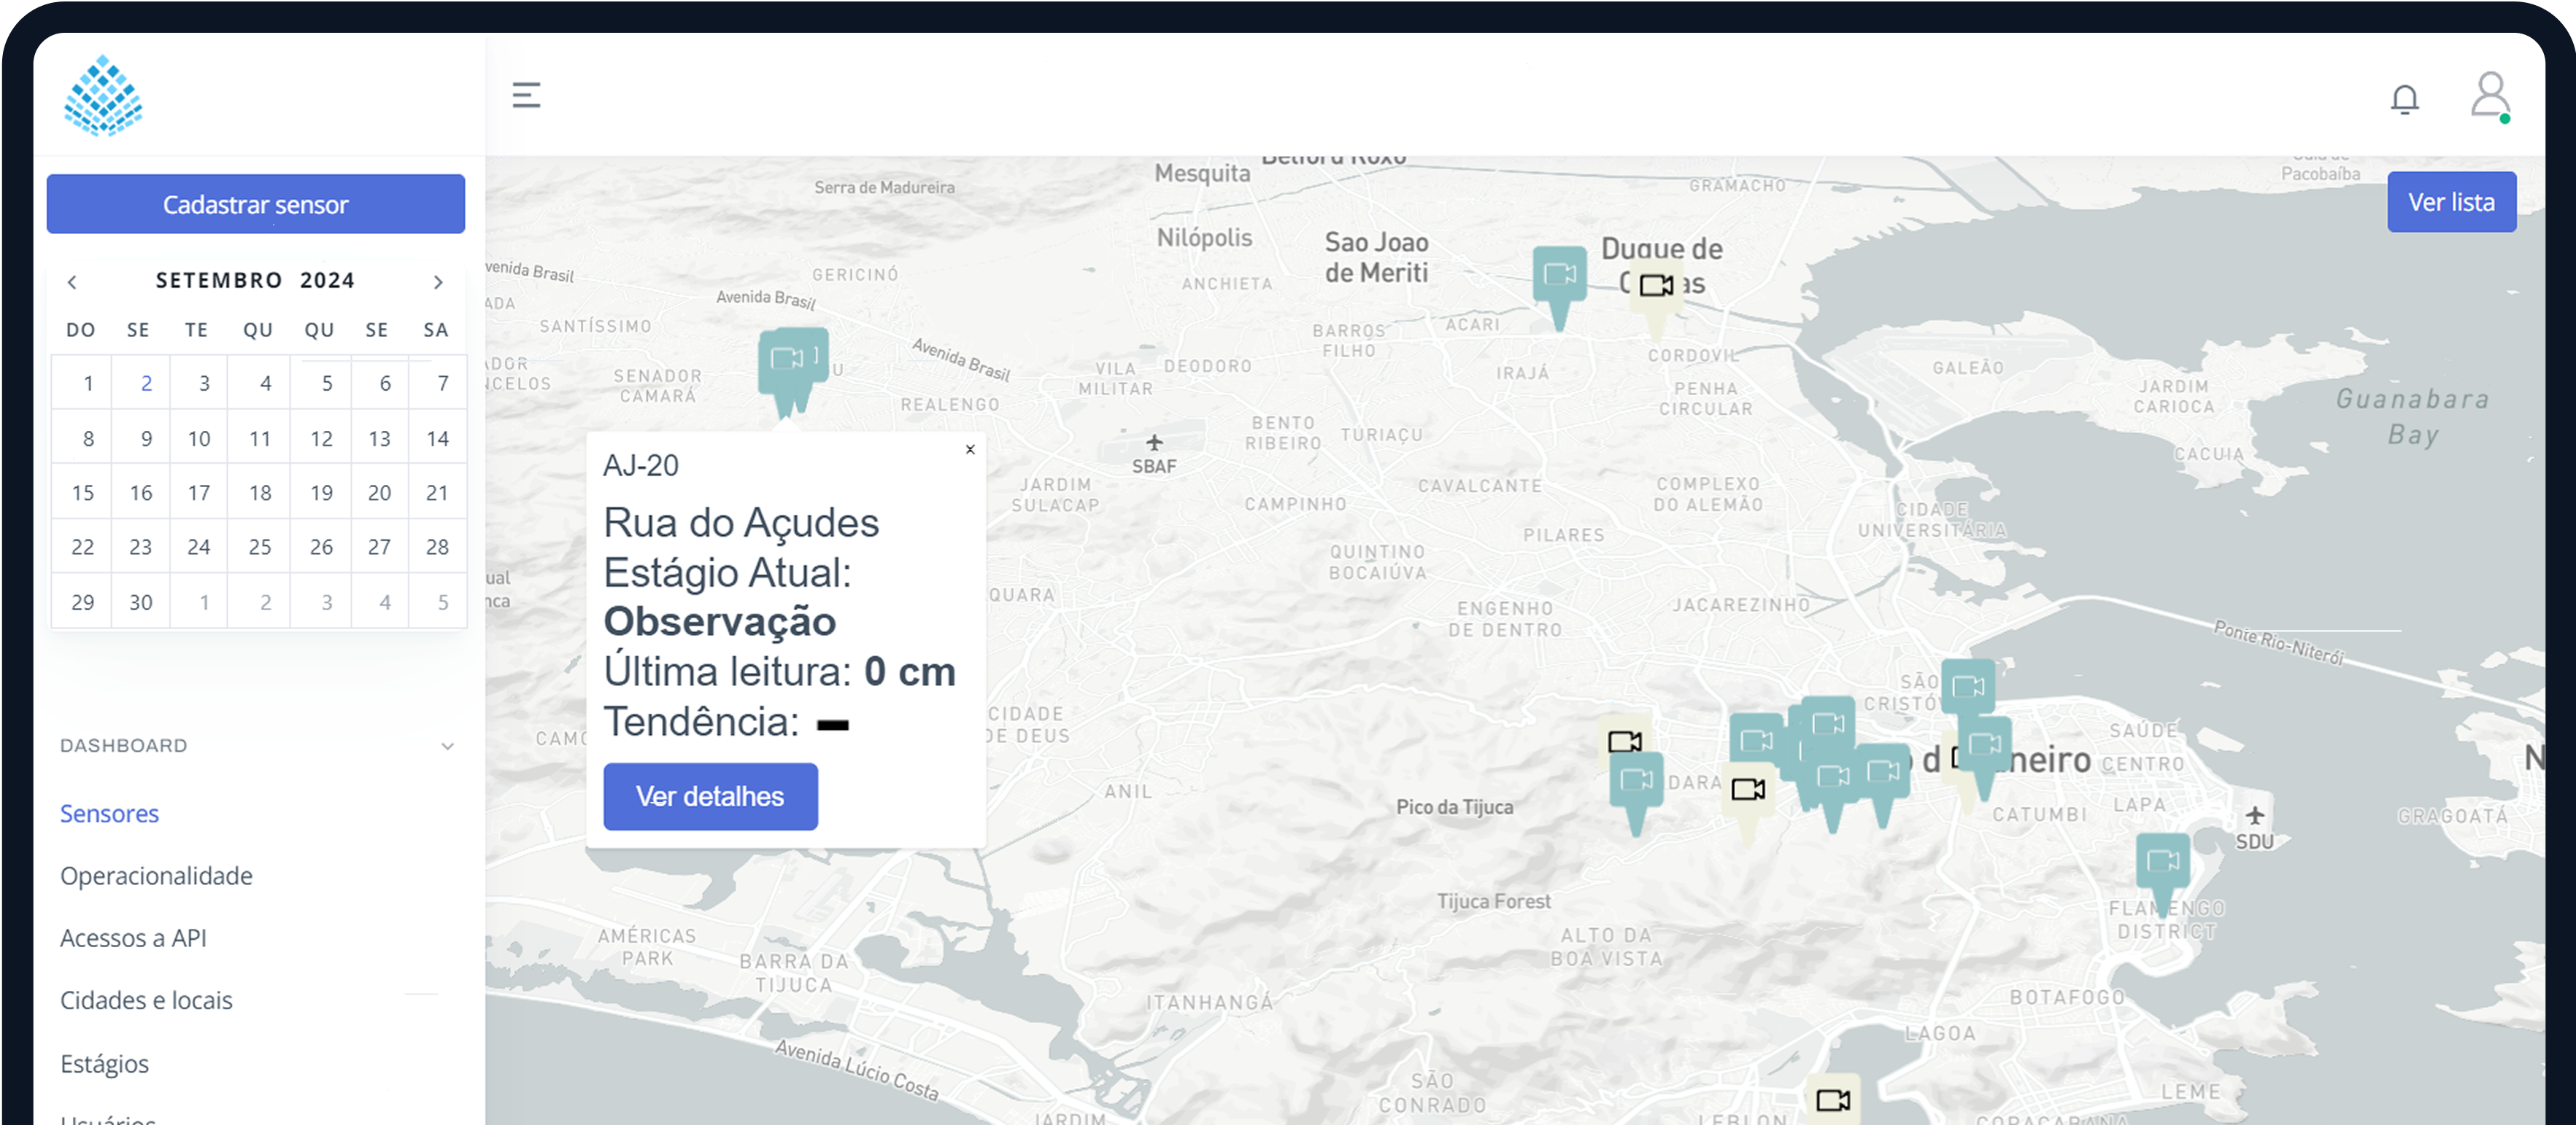2576x1125 pixels.
Task: Select September 15 in the calendar
Action: [83, 491]
